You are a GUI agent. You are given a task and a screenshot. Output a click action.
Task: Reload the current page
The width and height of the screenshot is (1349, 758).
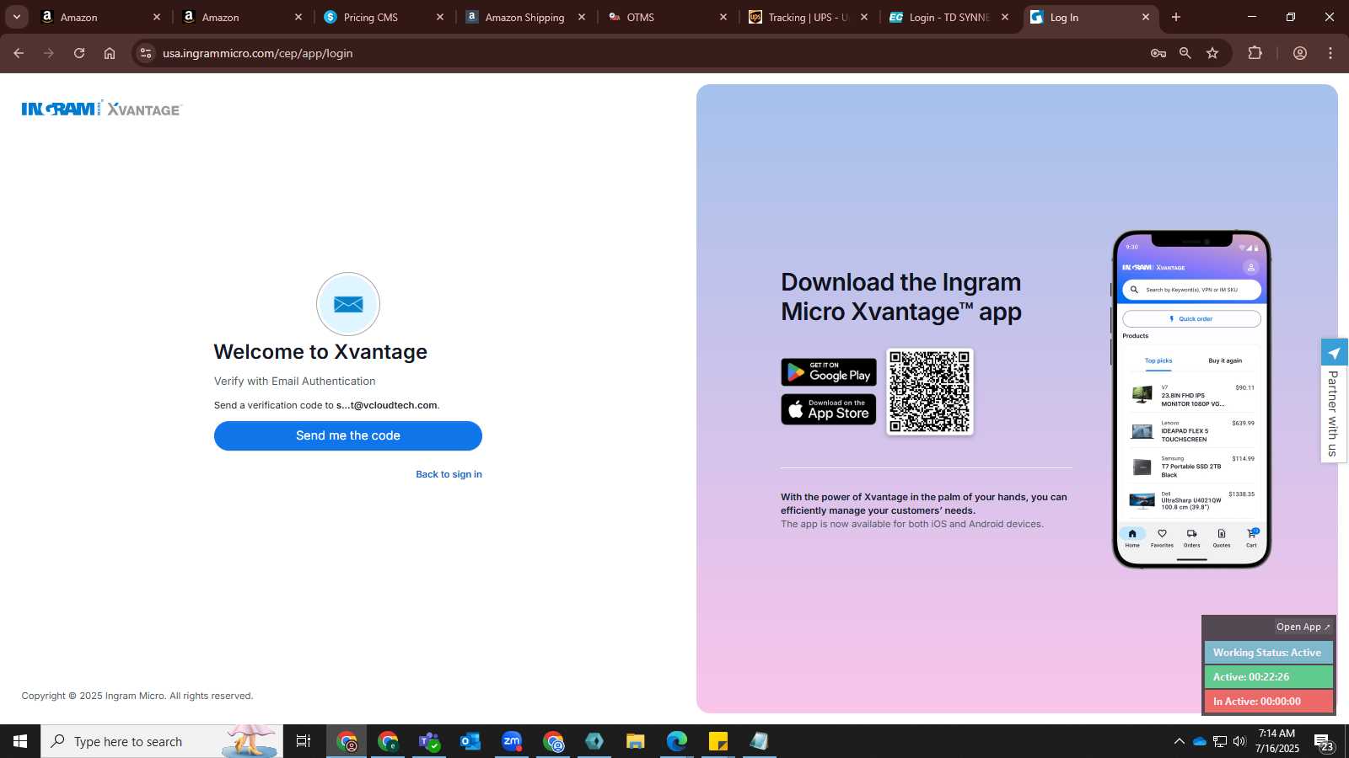[79, 53]
